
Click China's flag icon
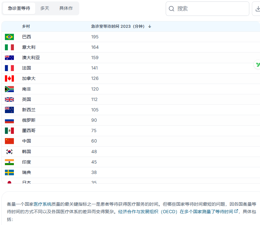[x=9, y=141]
